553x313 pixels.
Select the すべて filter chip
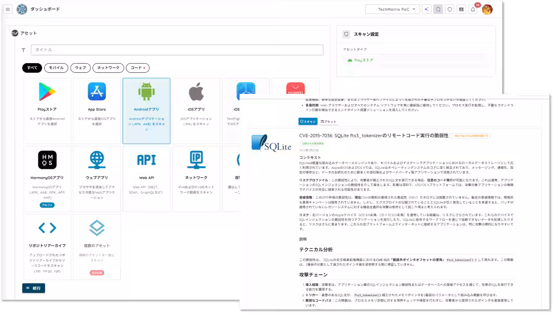tap(32, 67)
